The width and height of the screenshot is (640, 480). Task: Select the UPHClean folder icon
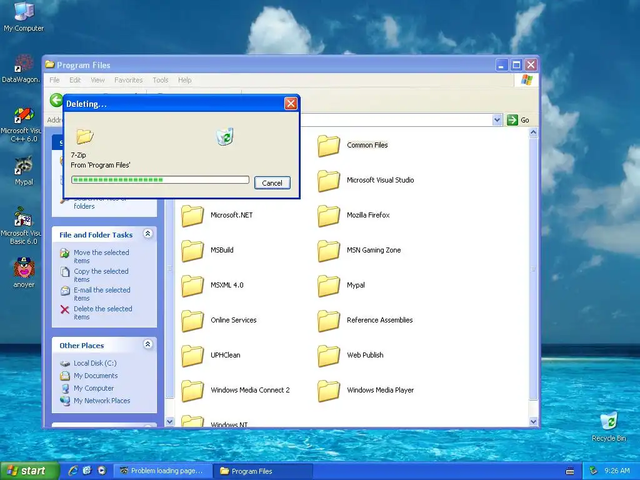pos(192,356)
